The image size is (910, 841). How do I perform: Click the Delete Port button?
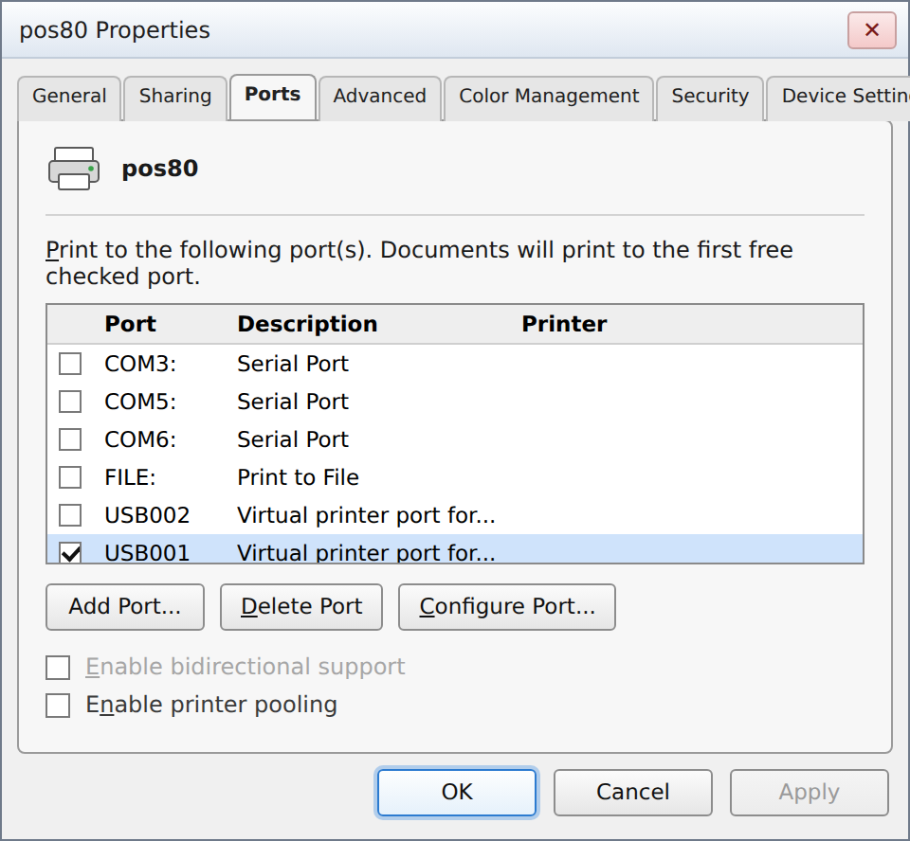pyautogui.click(x=301, y=607)
